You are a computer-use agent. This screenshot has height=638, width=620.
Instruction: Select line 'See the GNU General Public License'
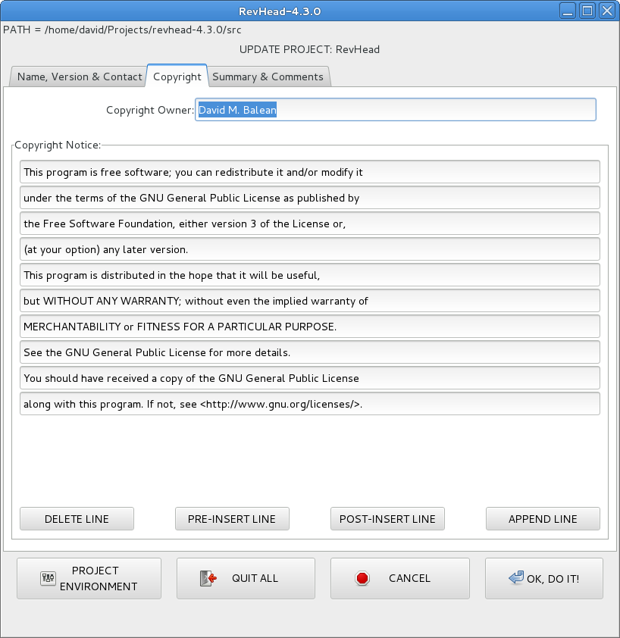click(310, 352)
